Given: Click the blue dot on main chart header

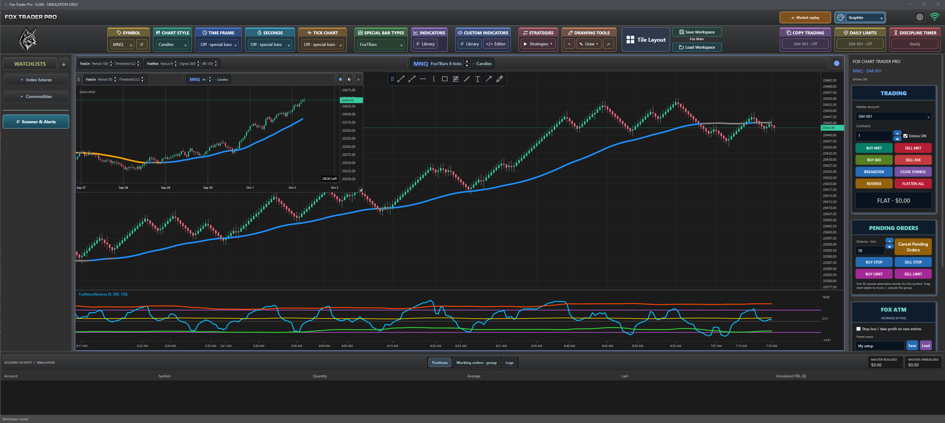Looking at the screenshot, I should [837, 63].
